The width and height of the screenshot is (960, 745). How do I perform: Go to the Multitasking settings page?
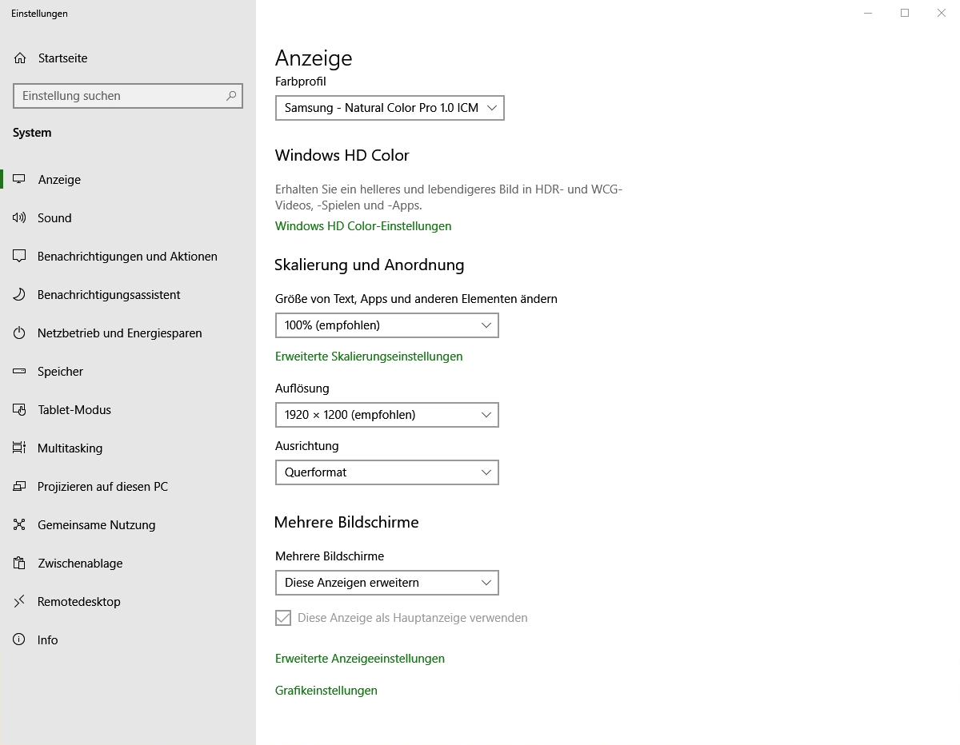click(x=70, y=448)
